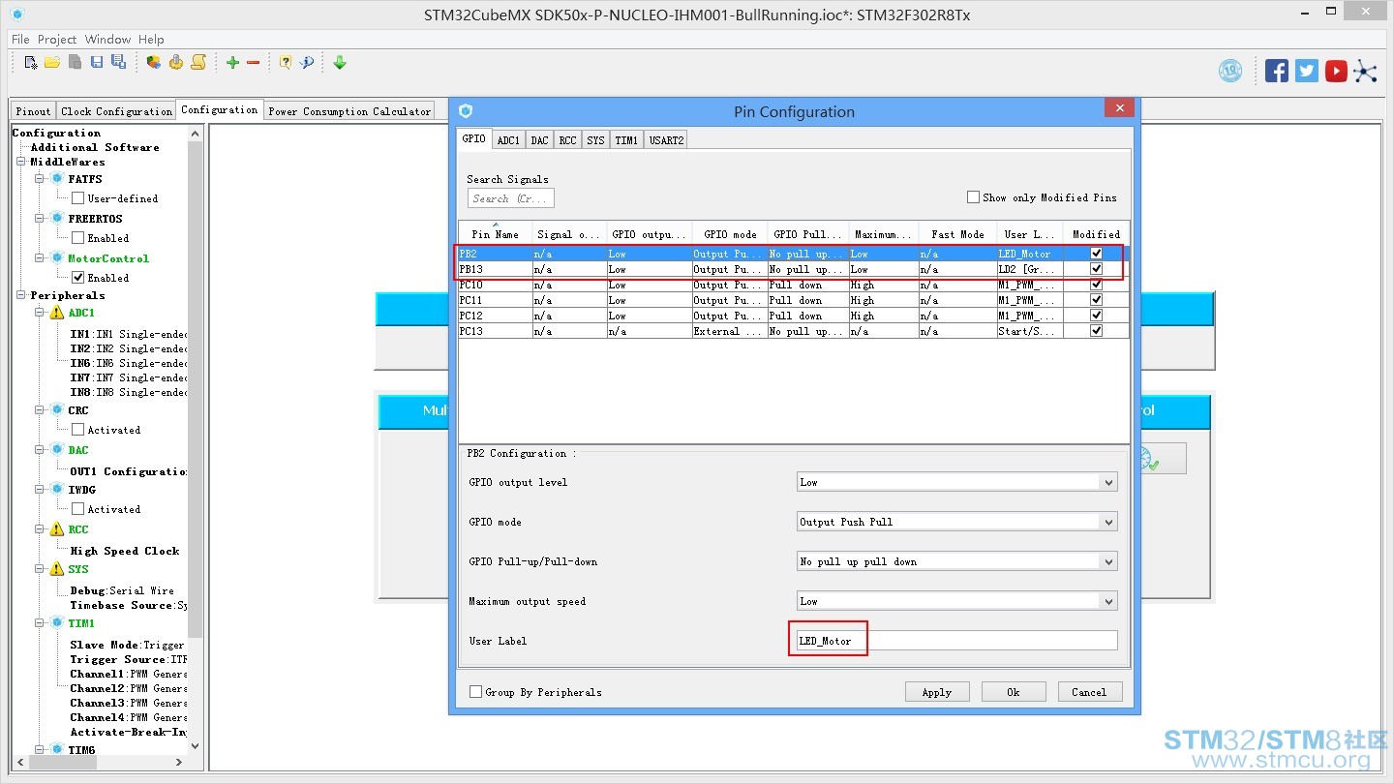Sort the table by Pin Name header
The image size is (1394, 784).
point(495,233)
